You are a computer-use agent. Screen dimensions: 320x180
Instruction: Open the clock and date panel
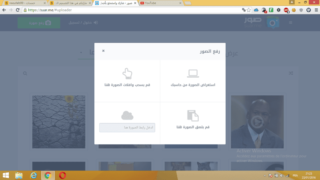click(x=308, y=176)
